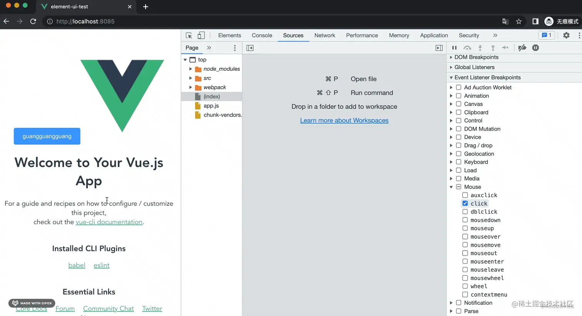Collapse Event Listener Breakpoints section
This screenshot has width=582, height=316.
(487, 77)
